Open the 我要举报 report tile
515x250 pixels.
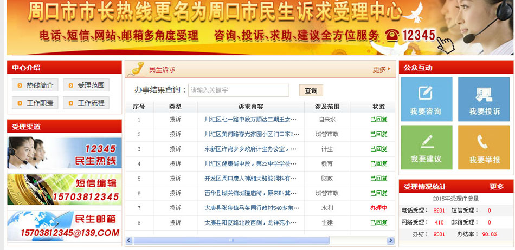click(x=484, y=147)
